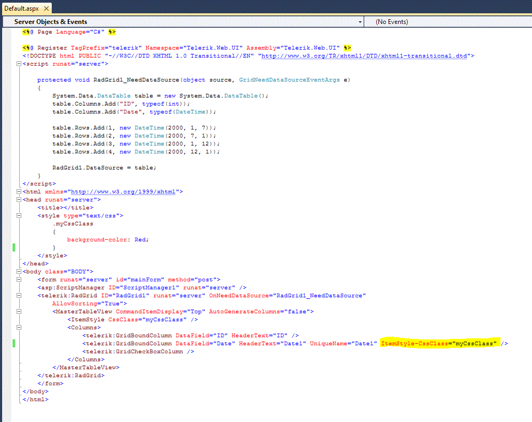
Task: Collapse the telerik:RadGrid block
Action: pos(19,296)
